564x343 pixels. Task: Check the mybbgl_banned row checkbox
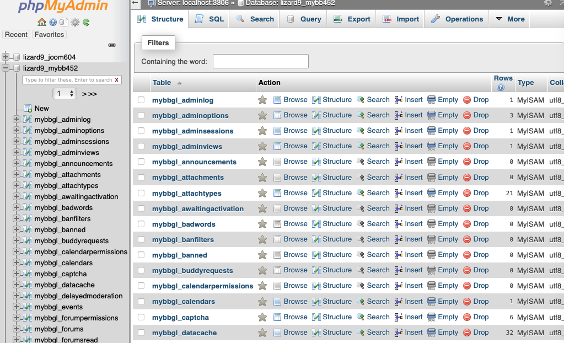(141, 255)
